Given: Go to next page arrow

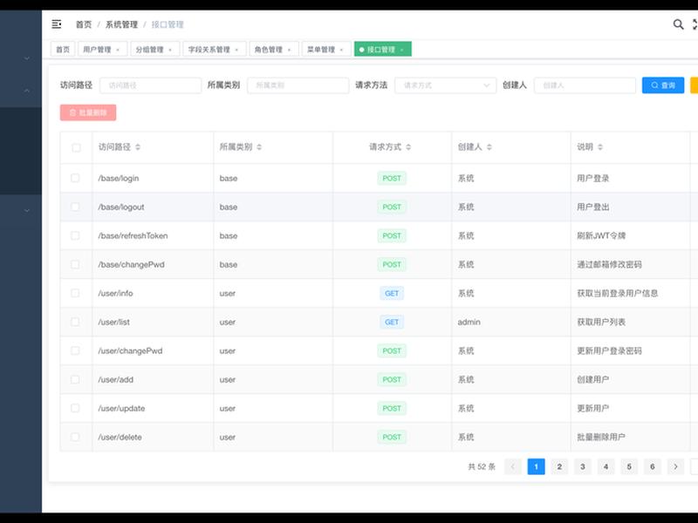Looking at the screenshot, I should pyautogui.click(x=675, y=466).
